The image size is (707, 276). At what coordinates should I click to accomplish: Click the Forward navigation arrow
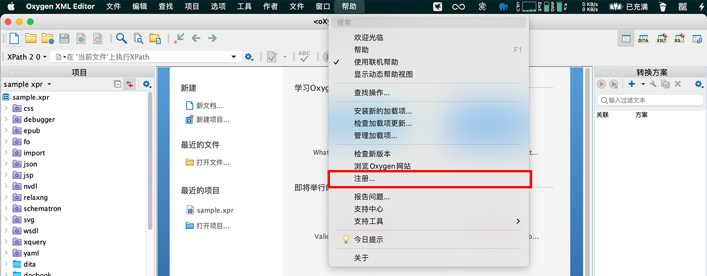tap(212, 38)
